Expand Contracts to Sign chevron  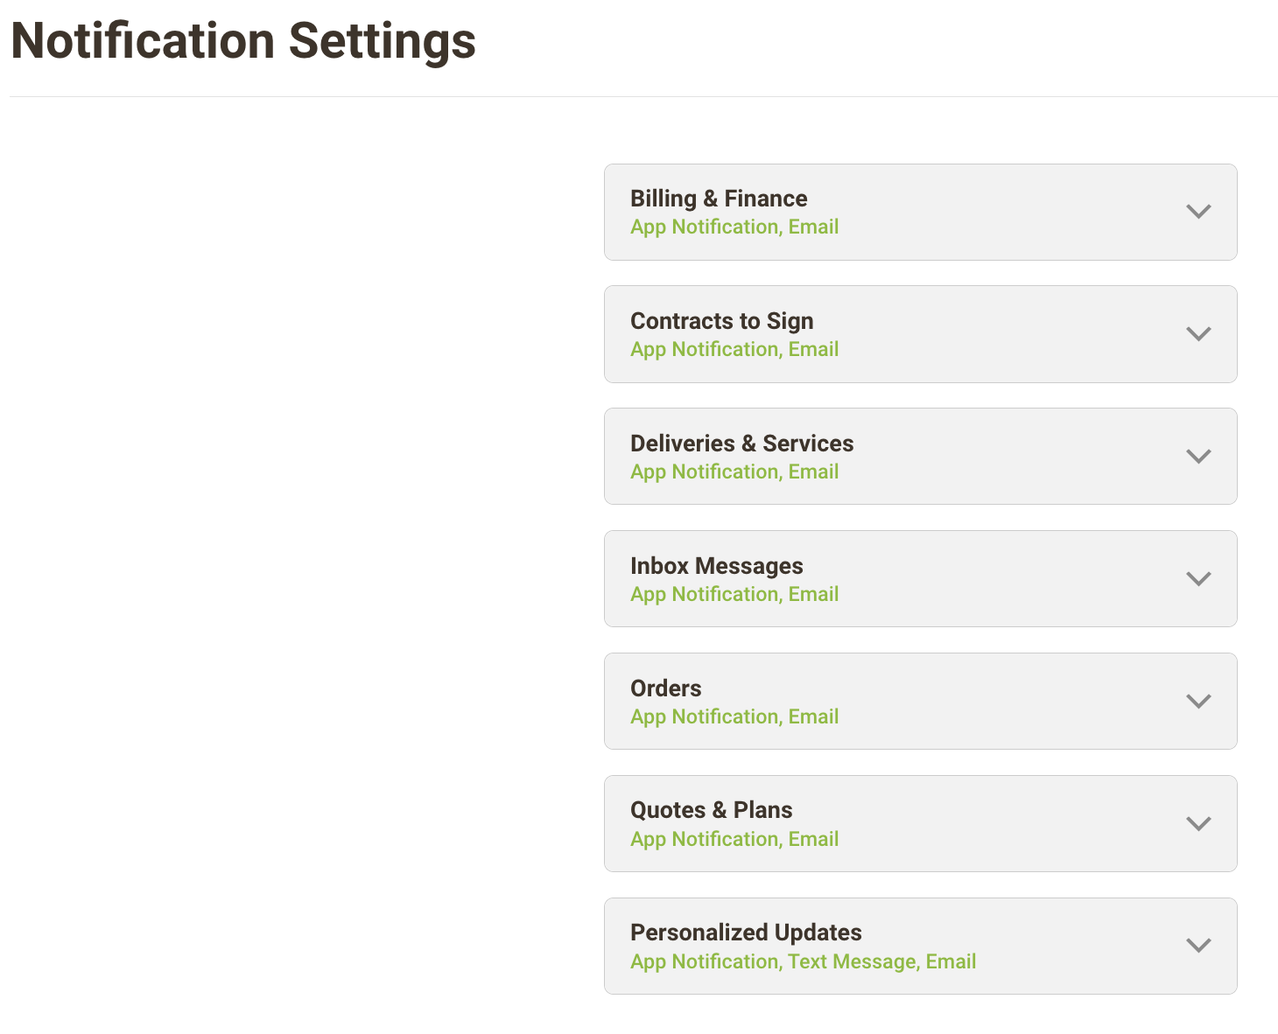[x=1197, y=334]
